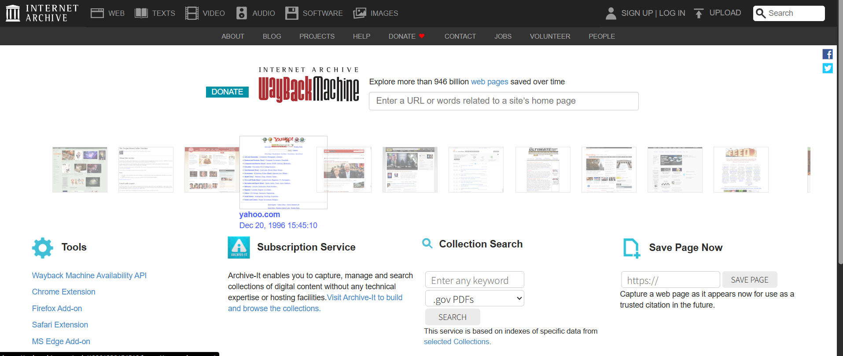Image resolution: width=843 pixels, height=356 pixels.
Task: Open the Texts book icon
Action: [x=141, y=13]
